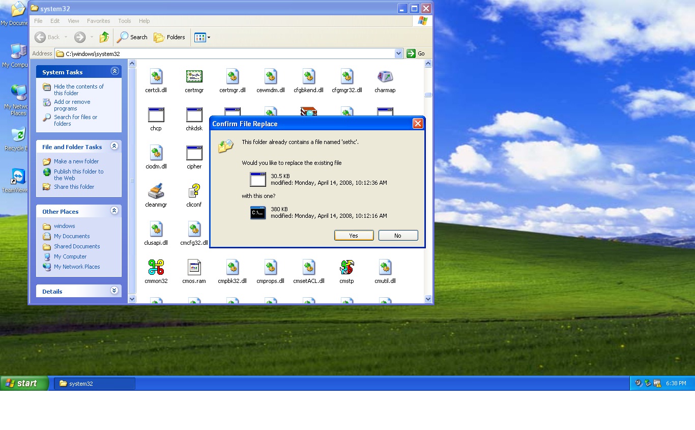This screenshot has width=695, height=430.
Task: Select the cmmon32 icon
Action: (156, 268)
